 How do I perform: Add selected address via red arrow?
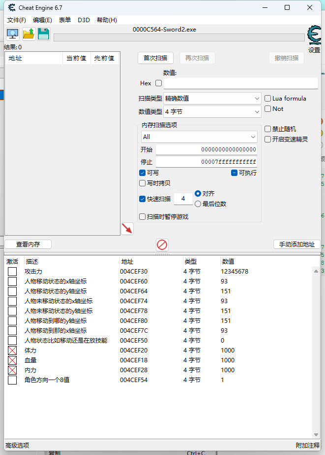point(127,229)
